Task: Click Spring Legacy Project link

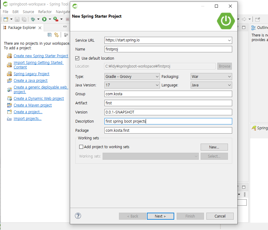Action: coord(32,74)
